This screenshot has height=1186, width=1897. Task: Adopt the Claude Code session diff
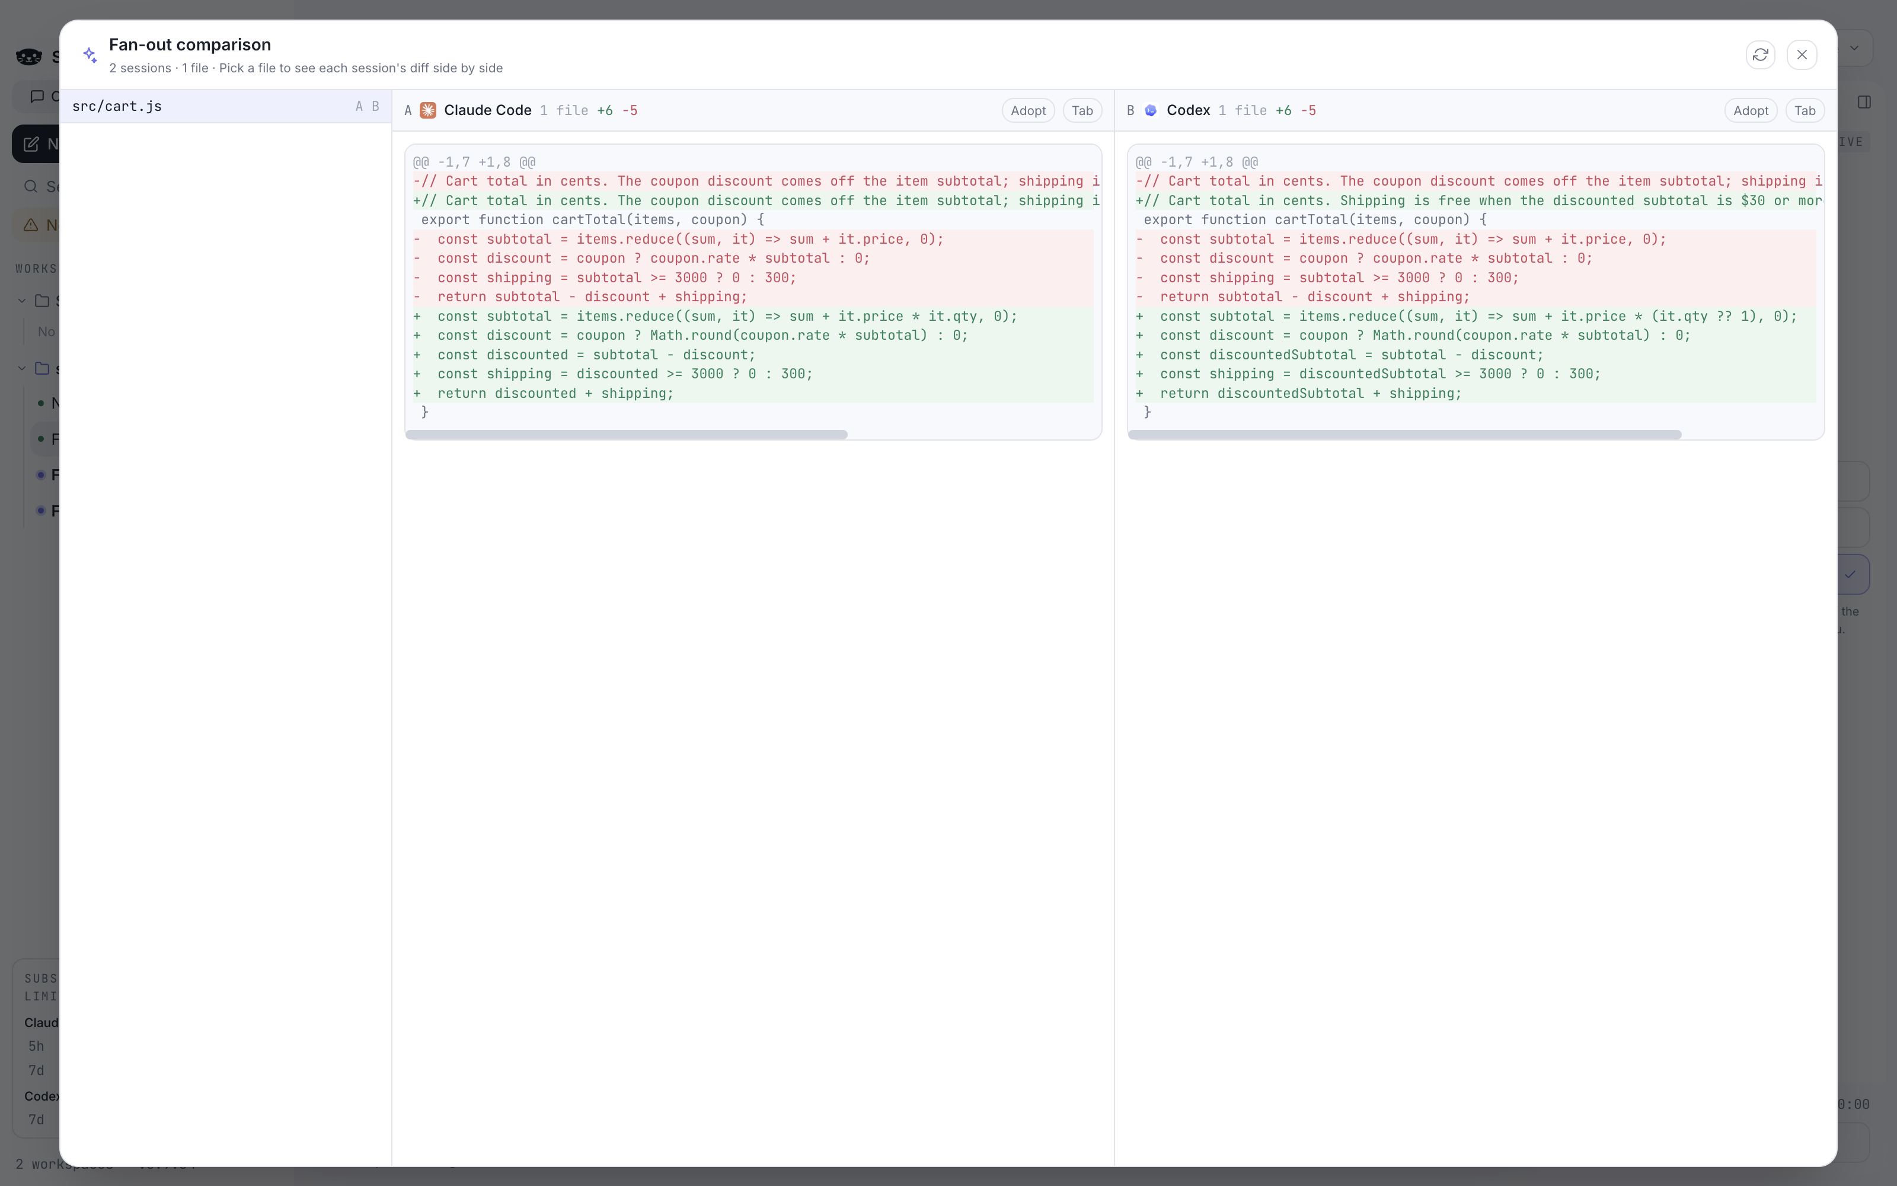pos(1028,111)
